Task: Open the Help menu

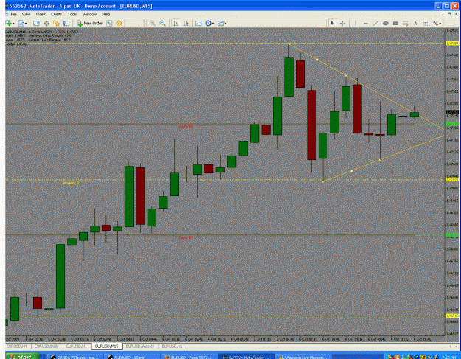Action: [105, 14]
